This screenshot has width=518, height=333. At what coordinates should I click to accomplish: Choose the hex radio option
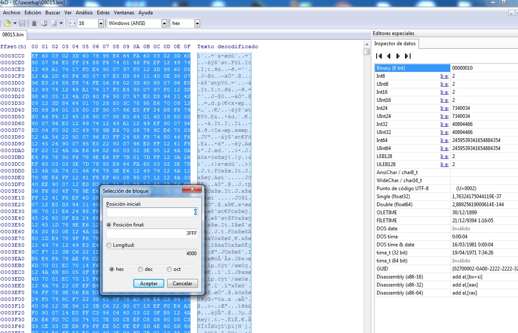tap(112, 269)
